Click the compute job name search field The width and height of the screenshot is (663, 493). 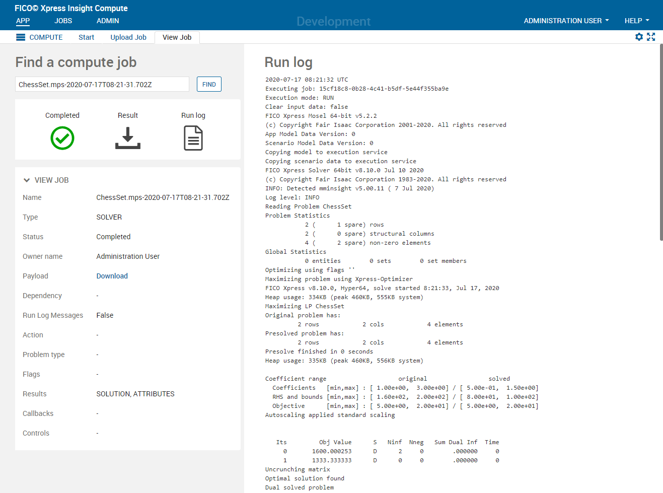click(102, 84)
